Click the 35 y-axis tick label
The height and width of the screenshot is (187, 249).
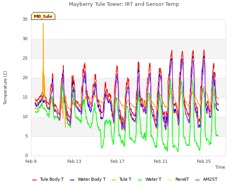coord(25,19)
